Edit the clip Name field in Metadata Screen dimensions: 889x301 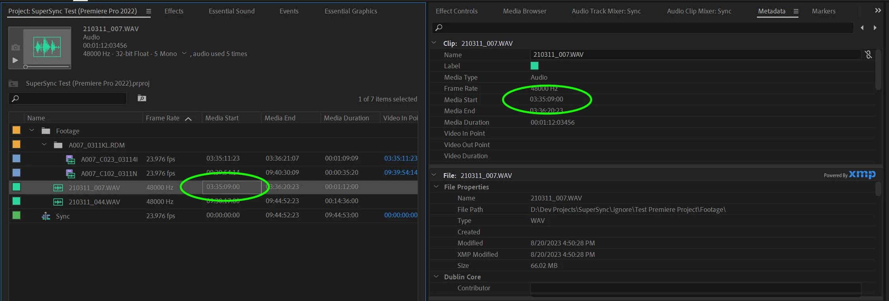point(695,54)
